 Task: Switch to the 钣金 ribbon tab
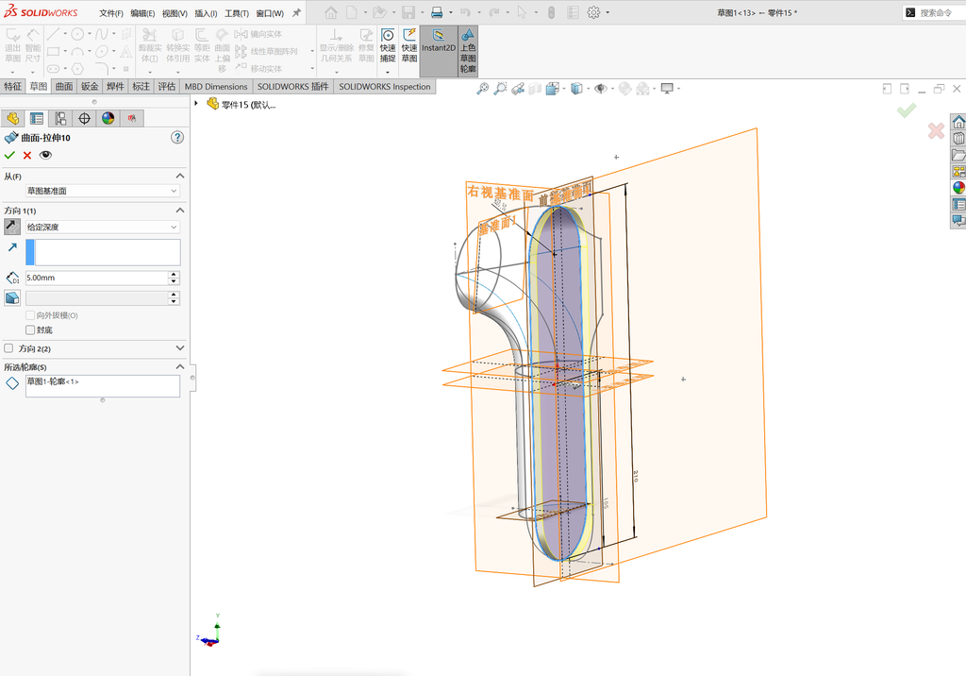coord(90,86)
